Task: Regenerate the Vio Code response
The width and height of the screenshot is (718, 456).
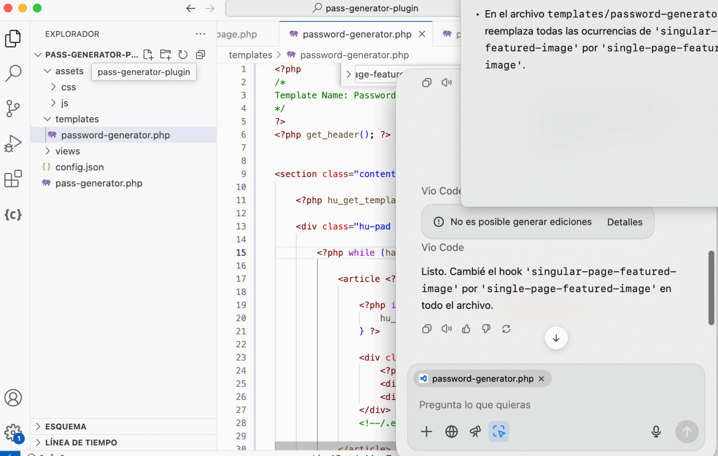Action: [506, 328]
